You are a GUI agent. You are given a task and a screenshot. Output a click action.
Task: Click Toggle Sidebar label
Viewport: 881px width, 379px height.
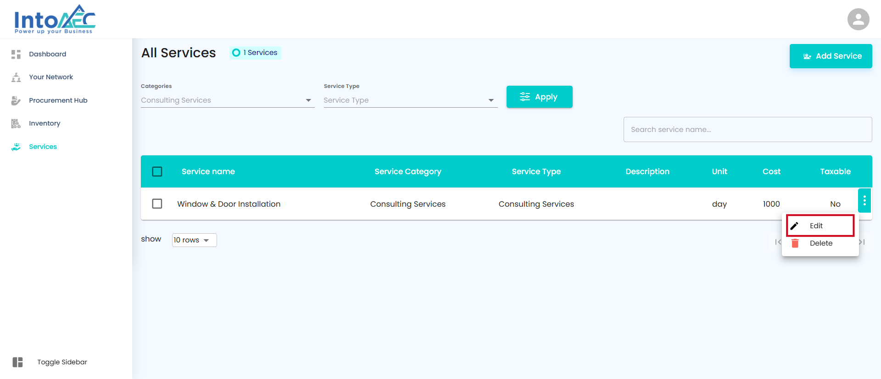tap(62, 362)
